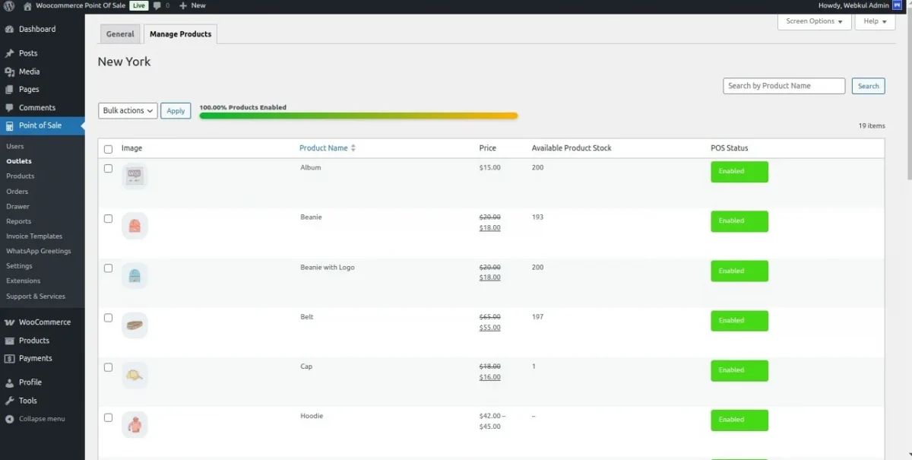Open the site home icon

click(x=28, y=5)
